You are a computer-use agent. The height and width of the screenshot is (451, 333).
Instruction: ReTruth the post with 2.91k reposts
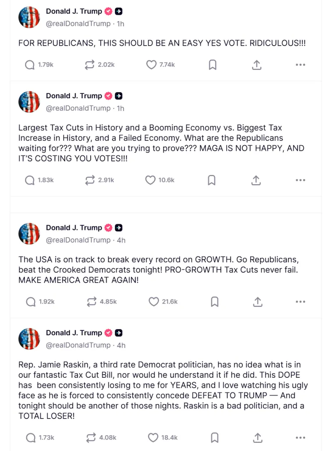coord(90,180)
